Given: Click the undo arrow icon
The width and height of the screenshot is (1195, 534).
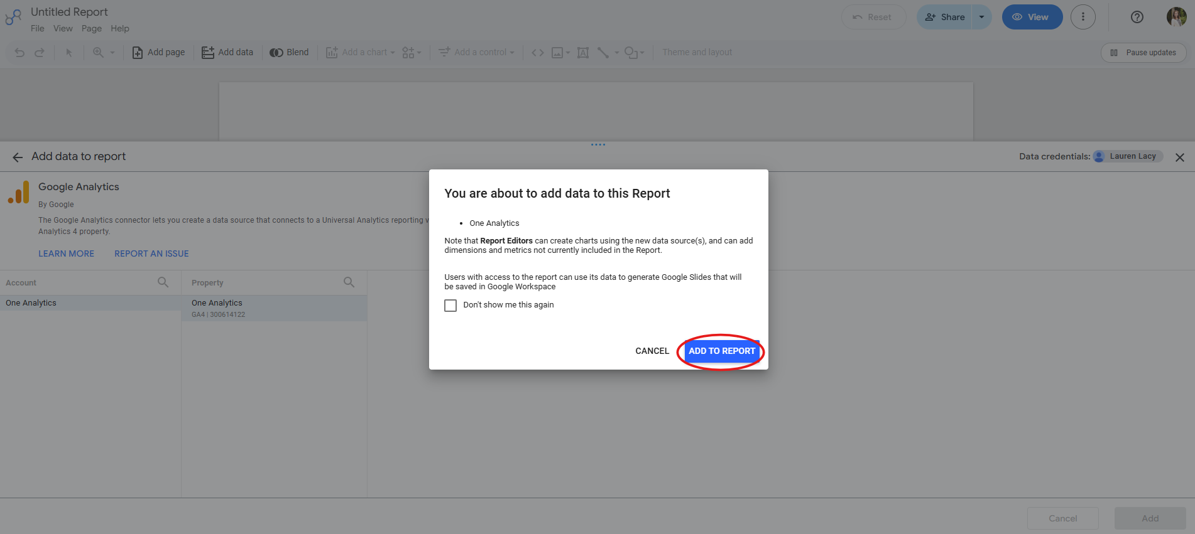Looking at the screenshot, I should pos(19,53).
